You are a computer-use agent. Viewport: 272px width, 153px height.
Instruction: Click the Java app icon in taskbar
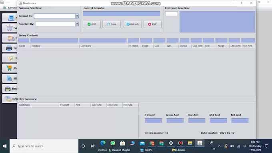point(200,143)
